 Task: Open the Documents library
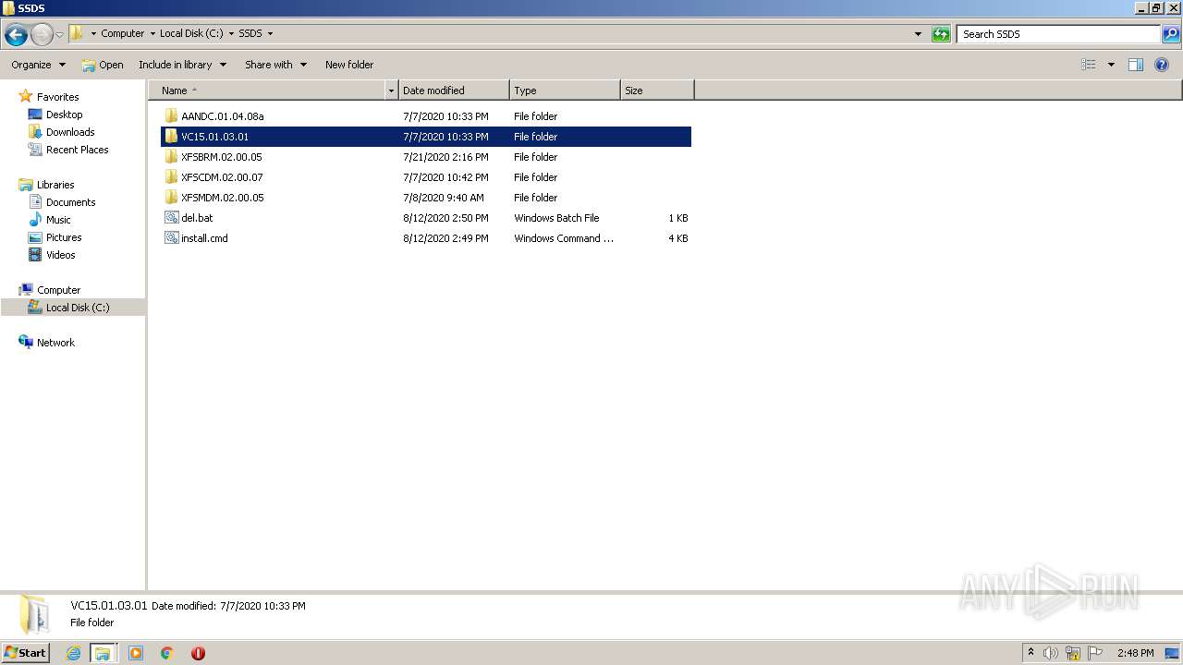70,202
